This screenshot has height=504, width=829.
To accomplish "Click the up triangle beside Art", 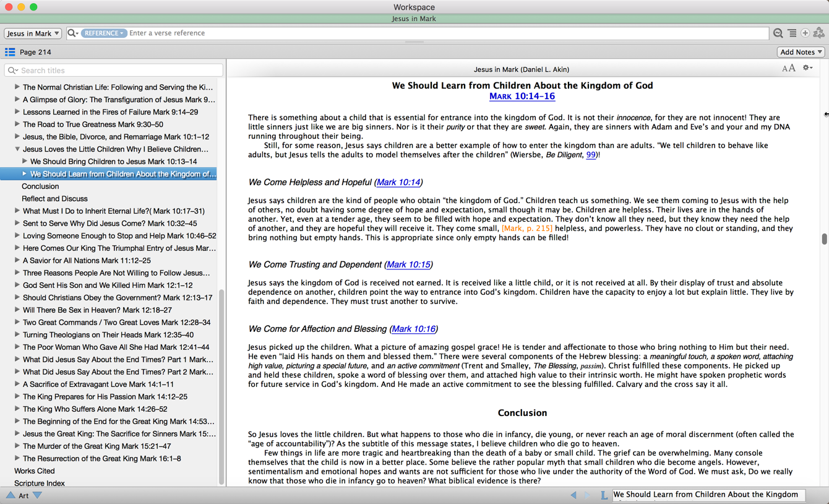I will point(11,495).
